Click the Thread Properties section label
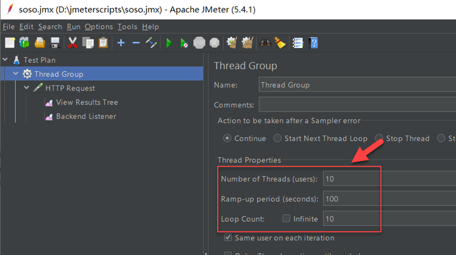Screen dimensions: 456x255 point(249,160)
